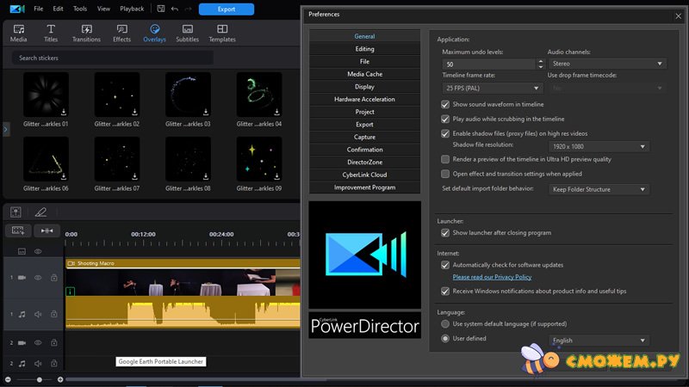
Task: Open the Tools menu
Action: click(80, 9)
